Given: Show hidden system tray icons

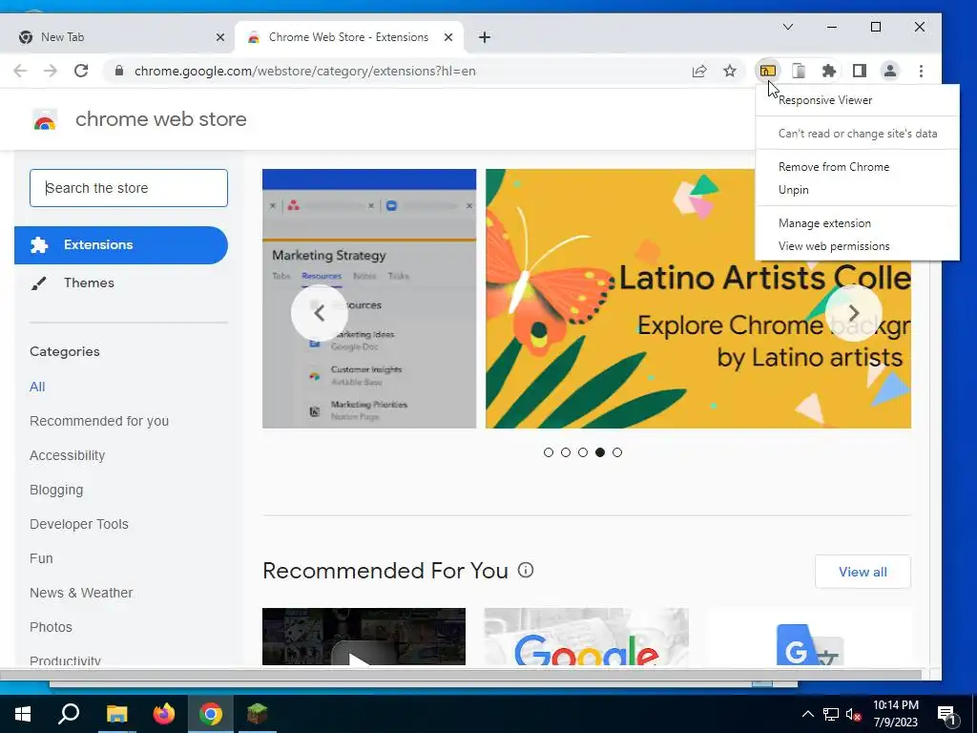Looking at the screenshot, I should coord(807,714).
